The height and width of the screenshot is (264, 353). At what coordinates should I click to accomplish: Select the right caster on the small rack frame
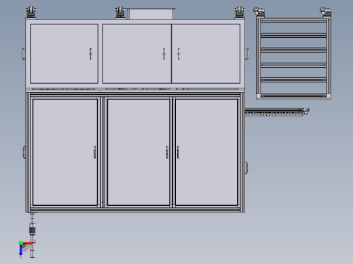[x=326, y=12]
